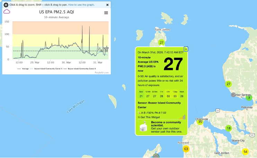The height and width of the screenshot is (158, 257).
Task: Open the 'How to use the graph' link
Action: click(82, 5)
